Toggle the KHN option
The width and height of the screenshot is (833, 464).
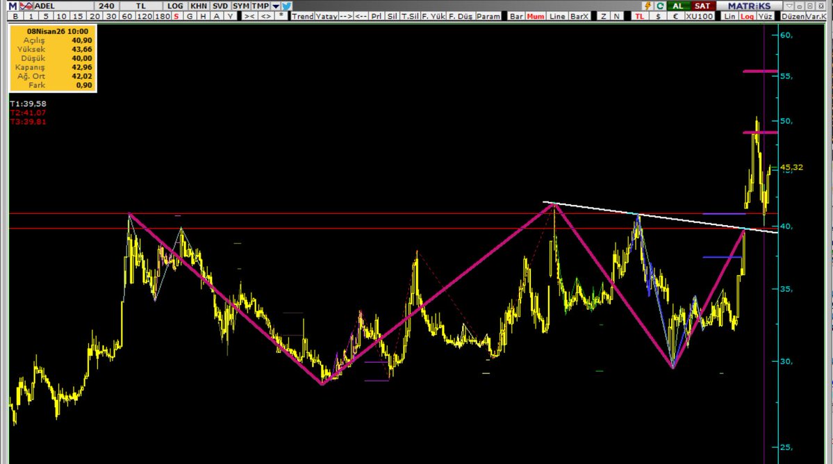[x=199, y=6]
